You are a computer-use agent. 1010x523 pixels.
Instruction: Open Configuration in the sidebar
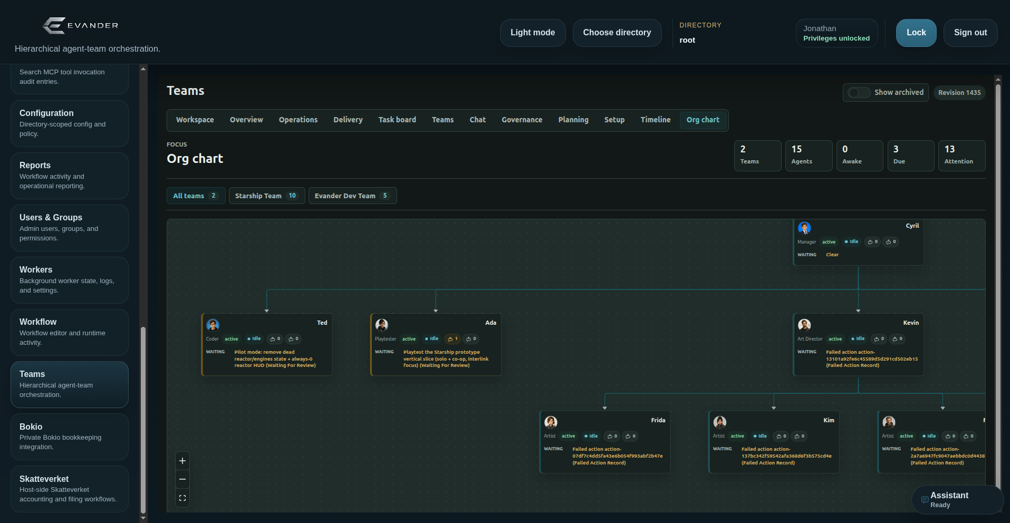point(70,123)
